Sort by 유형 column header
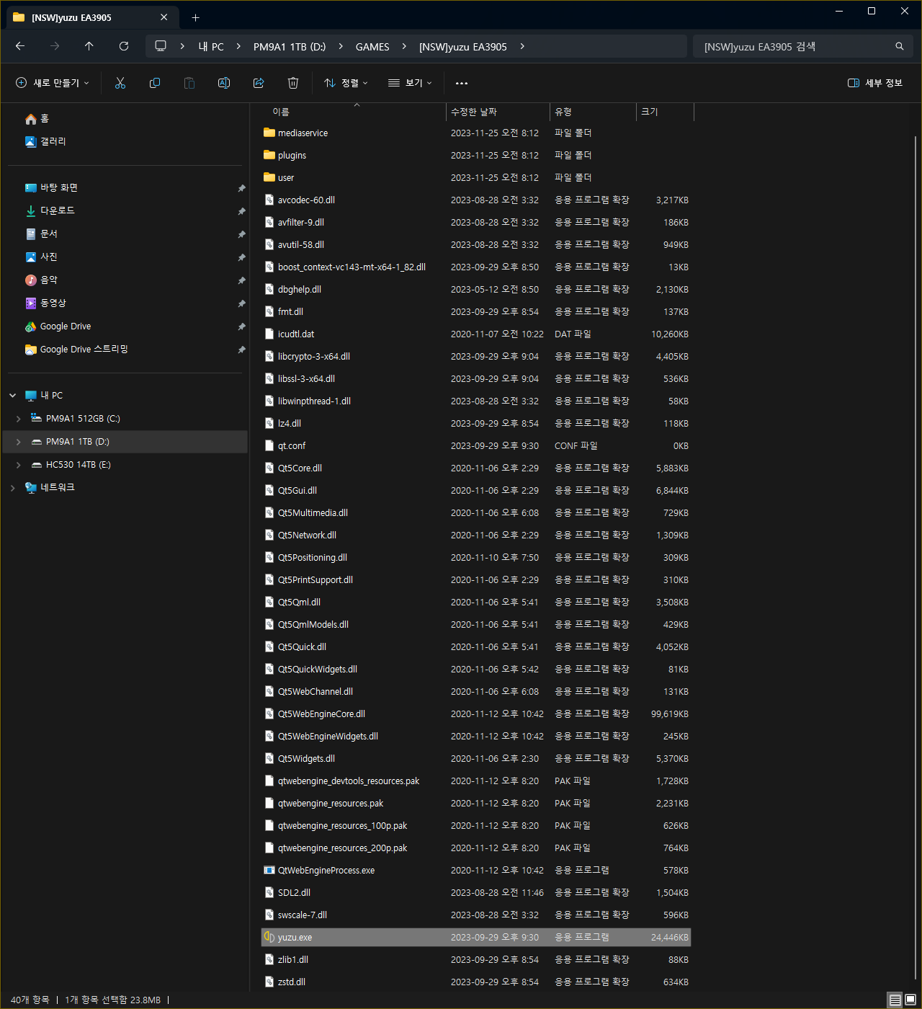The image size is (922, 1009). point(593,112)
